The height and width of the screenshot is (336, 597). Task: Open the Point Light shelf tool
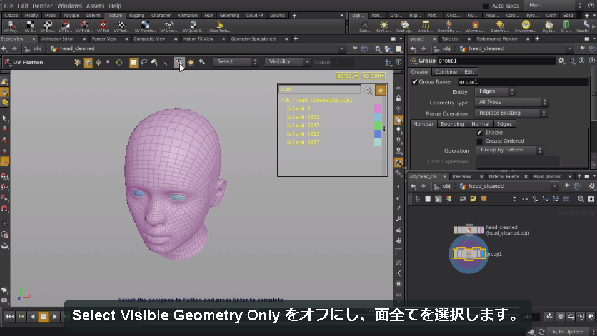pos(383,26)
